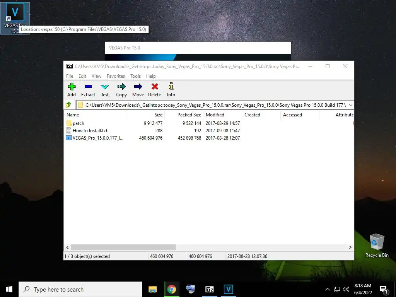The width and height of the screenshot is (396, 297).
Task: Expand the address bar path dropdown
Action: 350,105
